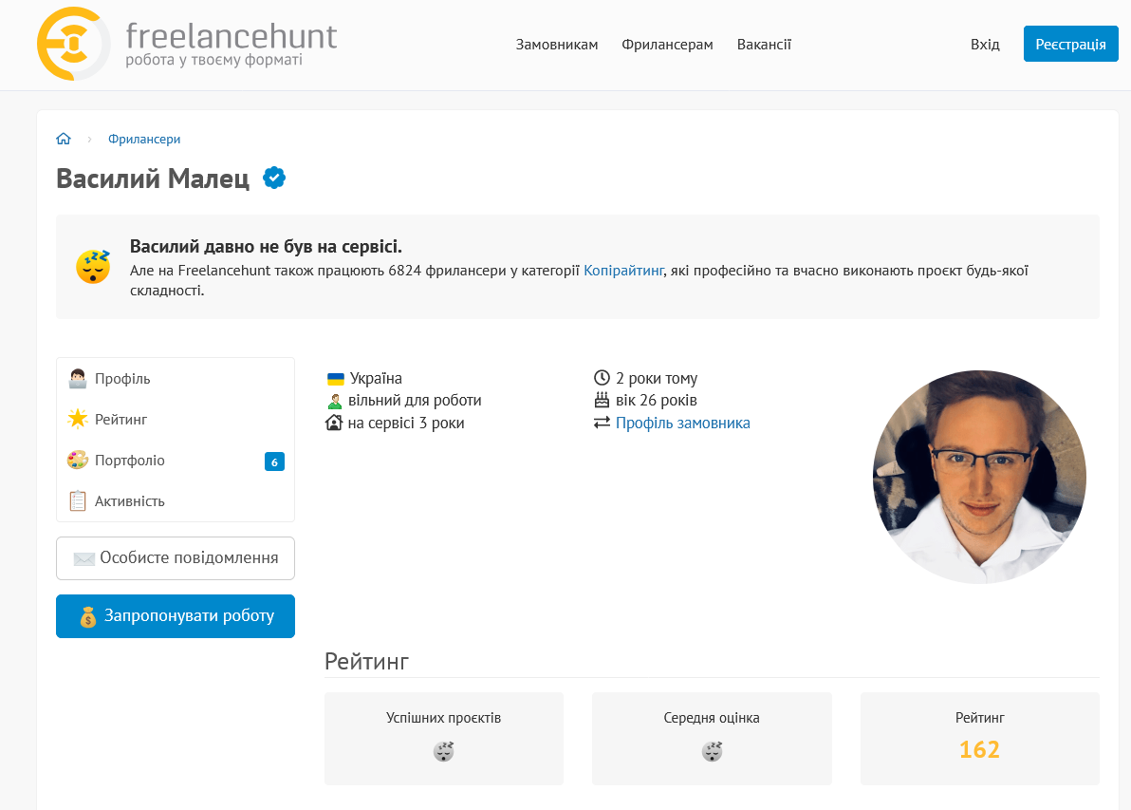Viewport: 1131px width, 810px height.
Task: Go to home via breadcrumb house icon
Action: point(64,139)
